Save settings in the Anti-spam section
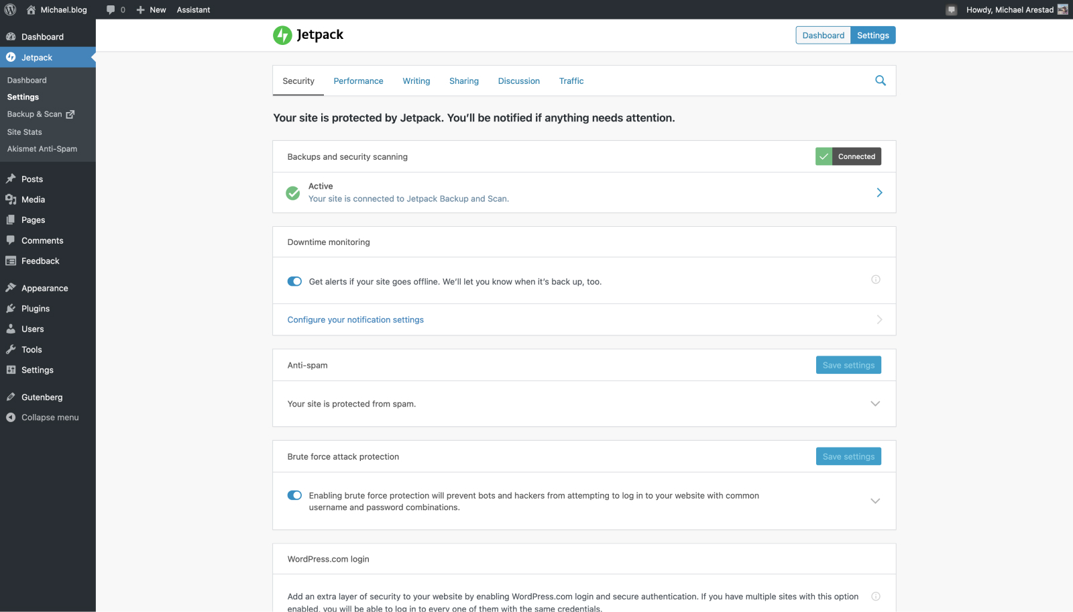 coord(848,365)
